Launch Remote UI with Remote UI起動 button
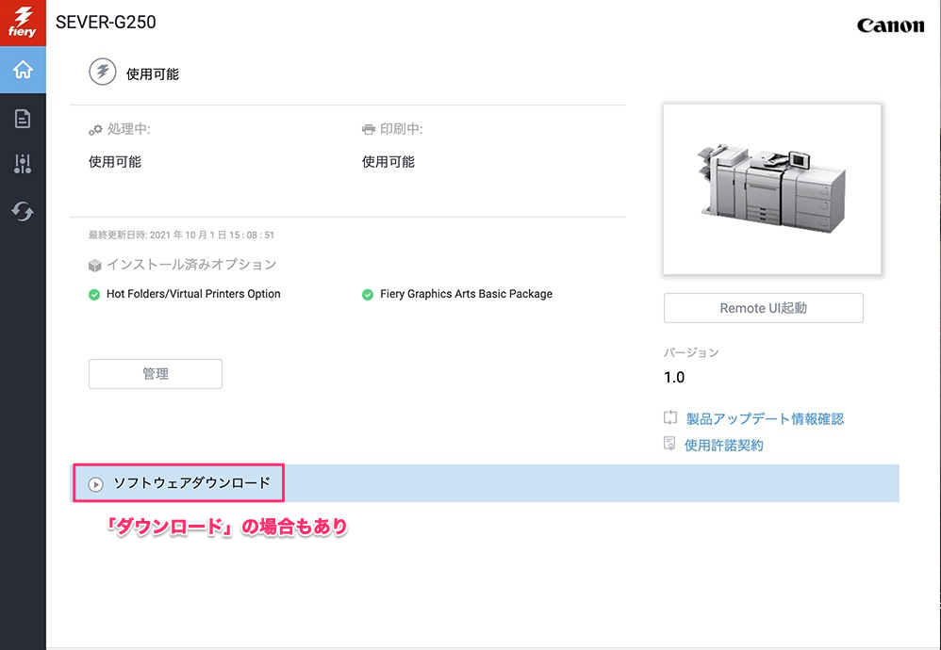 pos(764,308)
